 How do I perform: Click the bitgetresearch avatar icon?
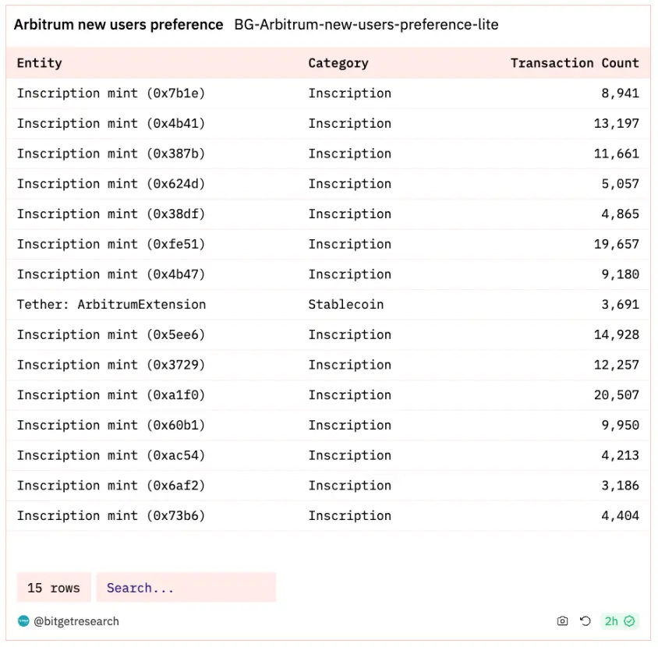pos(23,621)
